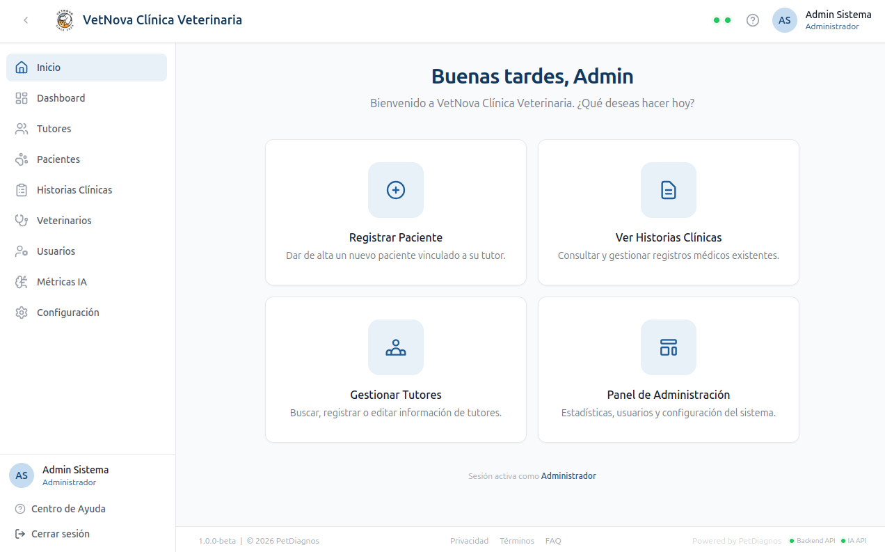Screen dimensions: 885x552
Task: Click the person icon on Gestionar Tutores card
Action: pos(396,347)
